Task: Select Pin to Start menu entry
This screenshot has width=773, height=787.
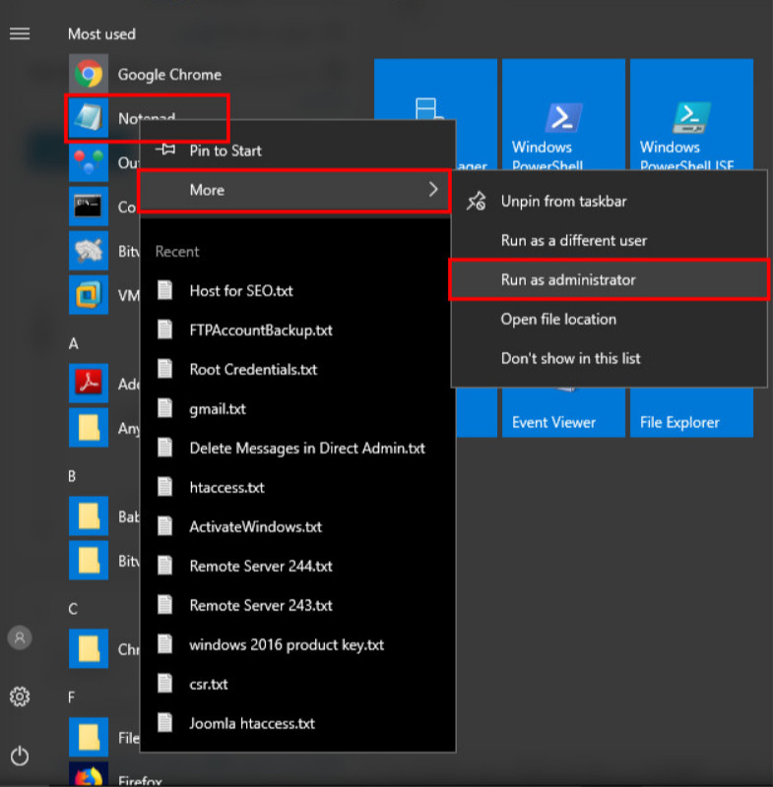Action: tap(296, 151)
